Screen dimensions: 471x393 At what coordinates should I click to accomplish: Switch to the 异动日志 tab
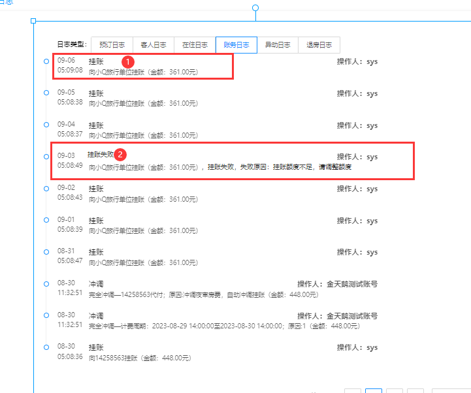(278, 45)
